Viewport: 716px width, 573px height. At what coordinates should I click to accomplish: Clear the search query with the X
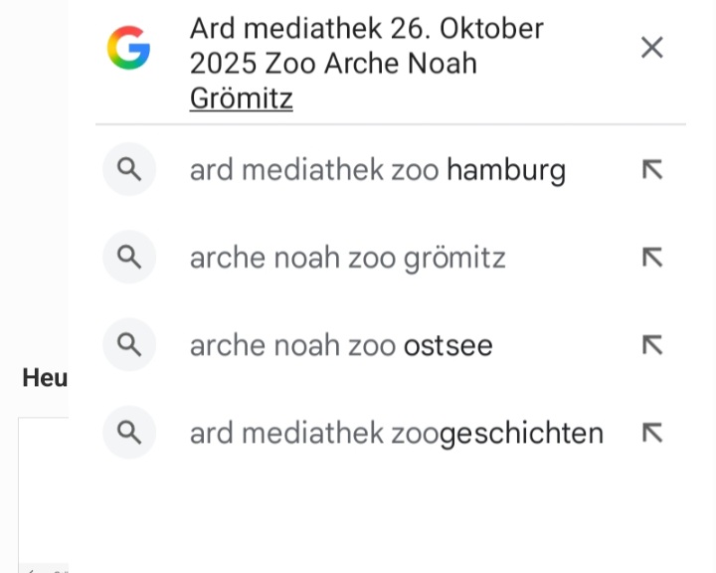[x=651, y=48]
